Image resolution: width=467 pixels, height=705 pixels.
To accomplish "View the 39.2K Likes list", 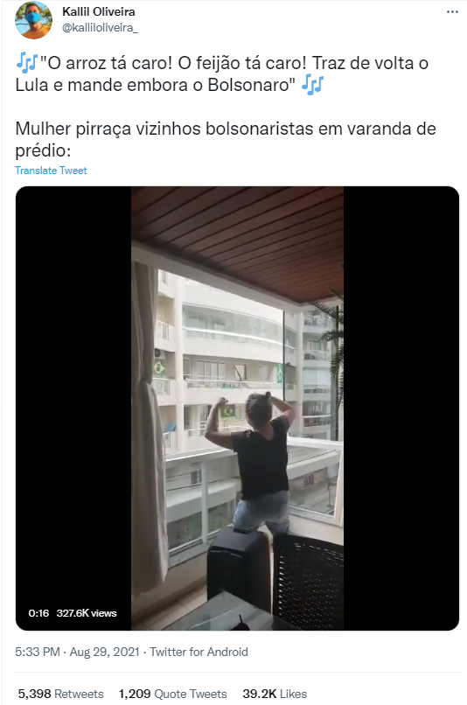I will click(x=275, y=694).
